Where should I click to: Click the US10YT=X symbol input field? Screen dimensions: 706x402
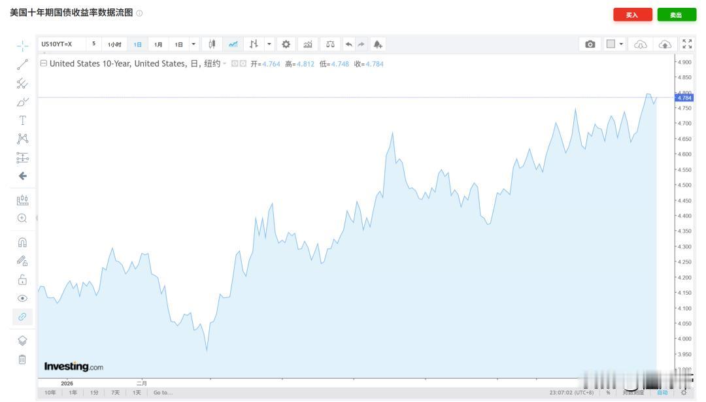click(61, 44)
